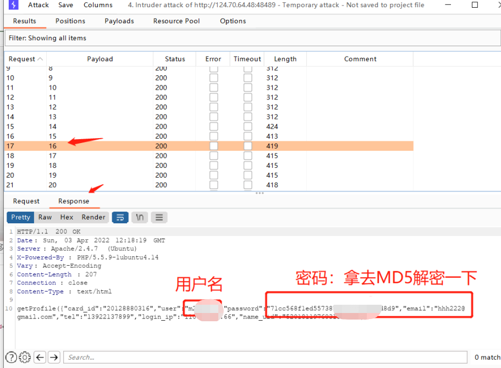The image size is (501, 368).
Task: Switch to the Results tab
Action: click(x=25, y=21)
